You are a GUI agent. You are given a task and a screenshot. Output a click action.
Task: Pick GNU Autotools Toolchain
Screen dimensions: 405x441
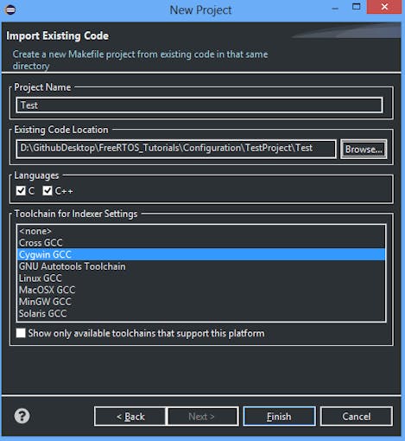pos(201,266)
